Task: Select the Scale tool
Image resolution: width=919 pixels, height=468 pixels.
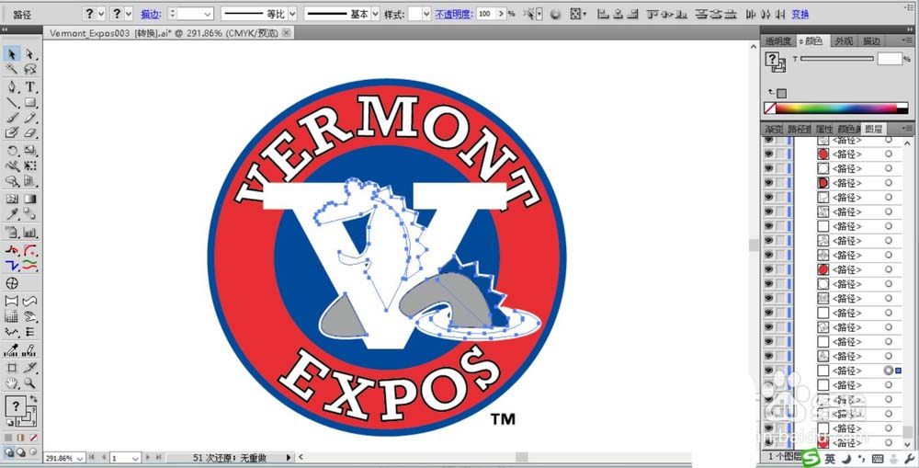Action: pyautogui.click(x=30, y=151)
